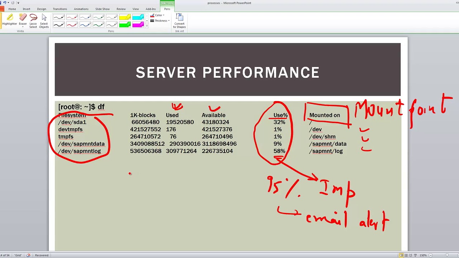Click the "/dev/sapmntdata" filesystem text
The height and width of the screenshot is (258, 459).
pyautogui.click(x=81, y=144)
